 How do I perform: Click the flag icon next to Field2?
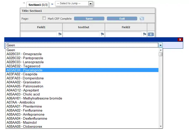click(x=145, y=34)
